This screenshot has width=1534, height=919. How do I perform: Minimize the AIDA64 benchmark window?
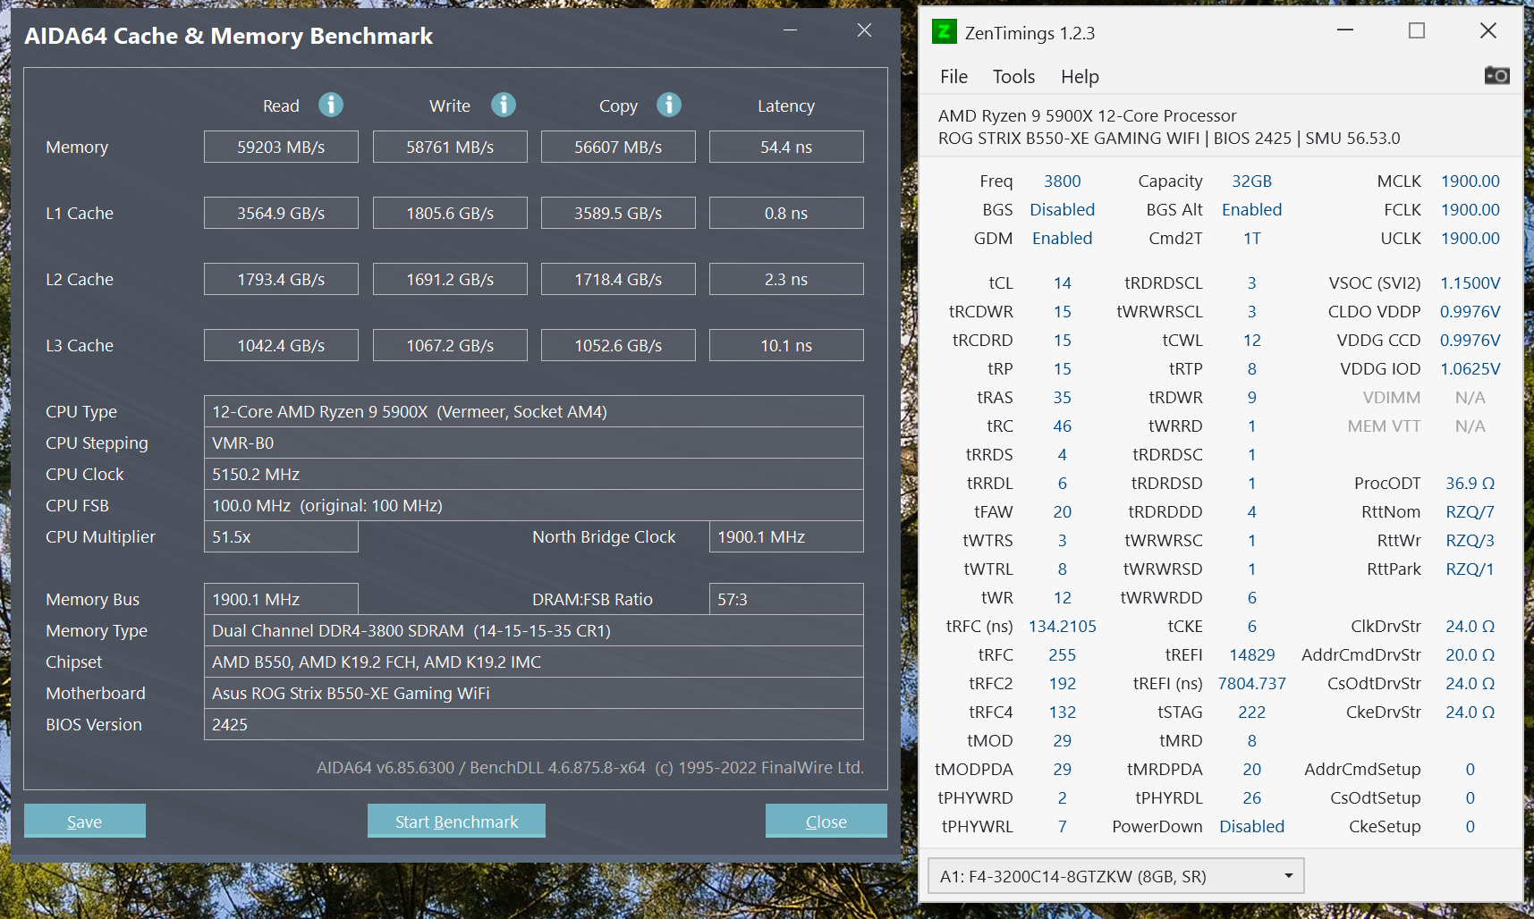[790, 30]
